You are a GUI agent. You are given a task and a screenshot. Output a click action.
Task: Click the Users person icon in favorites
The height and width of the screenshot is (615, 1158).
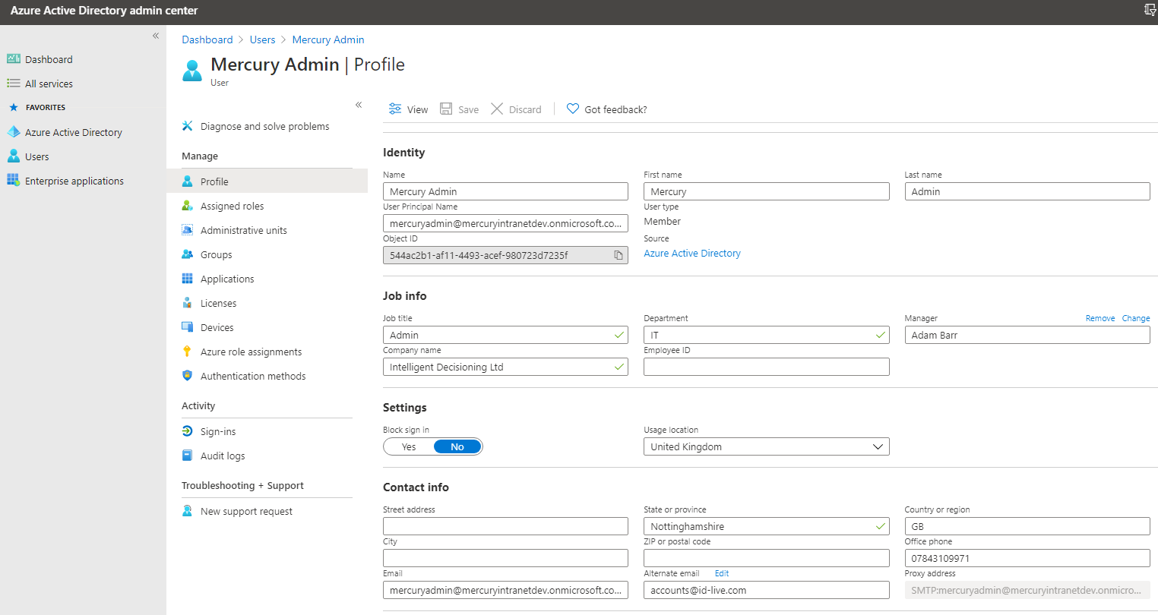[x=14, y=156]
